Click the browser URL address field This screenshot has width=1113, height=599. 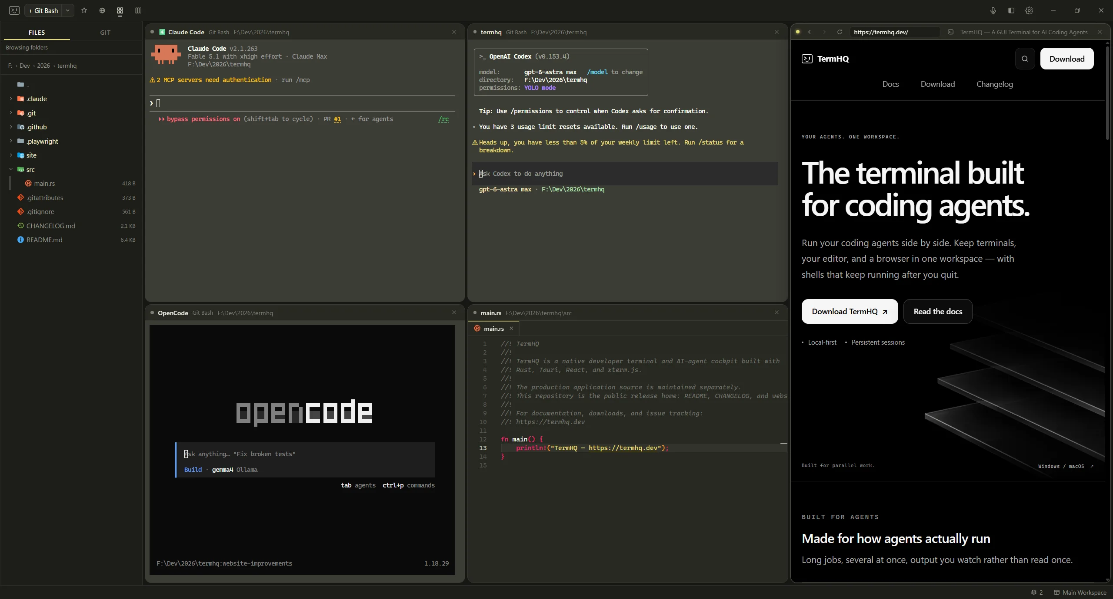895,32
